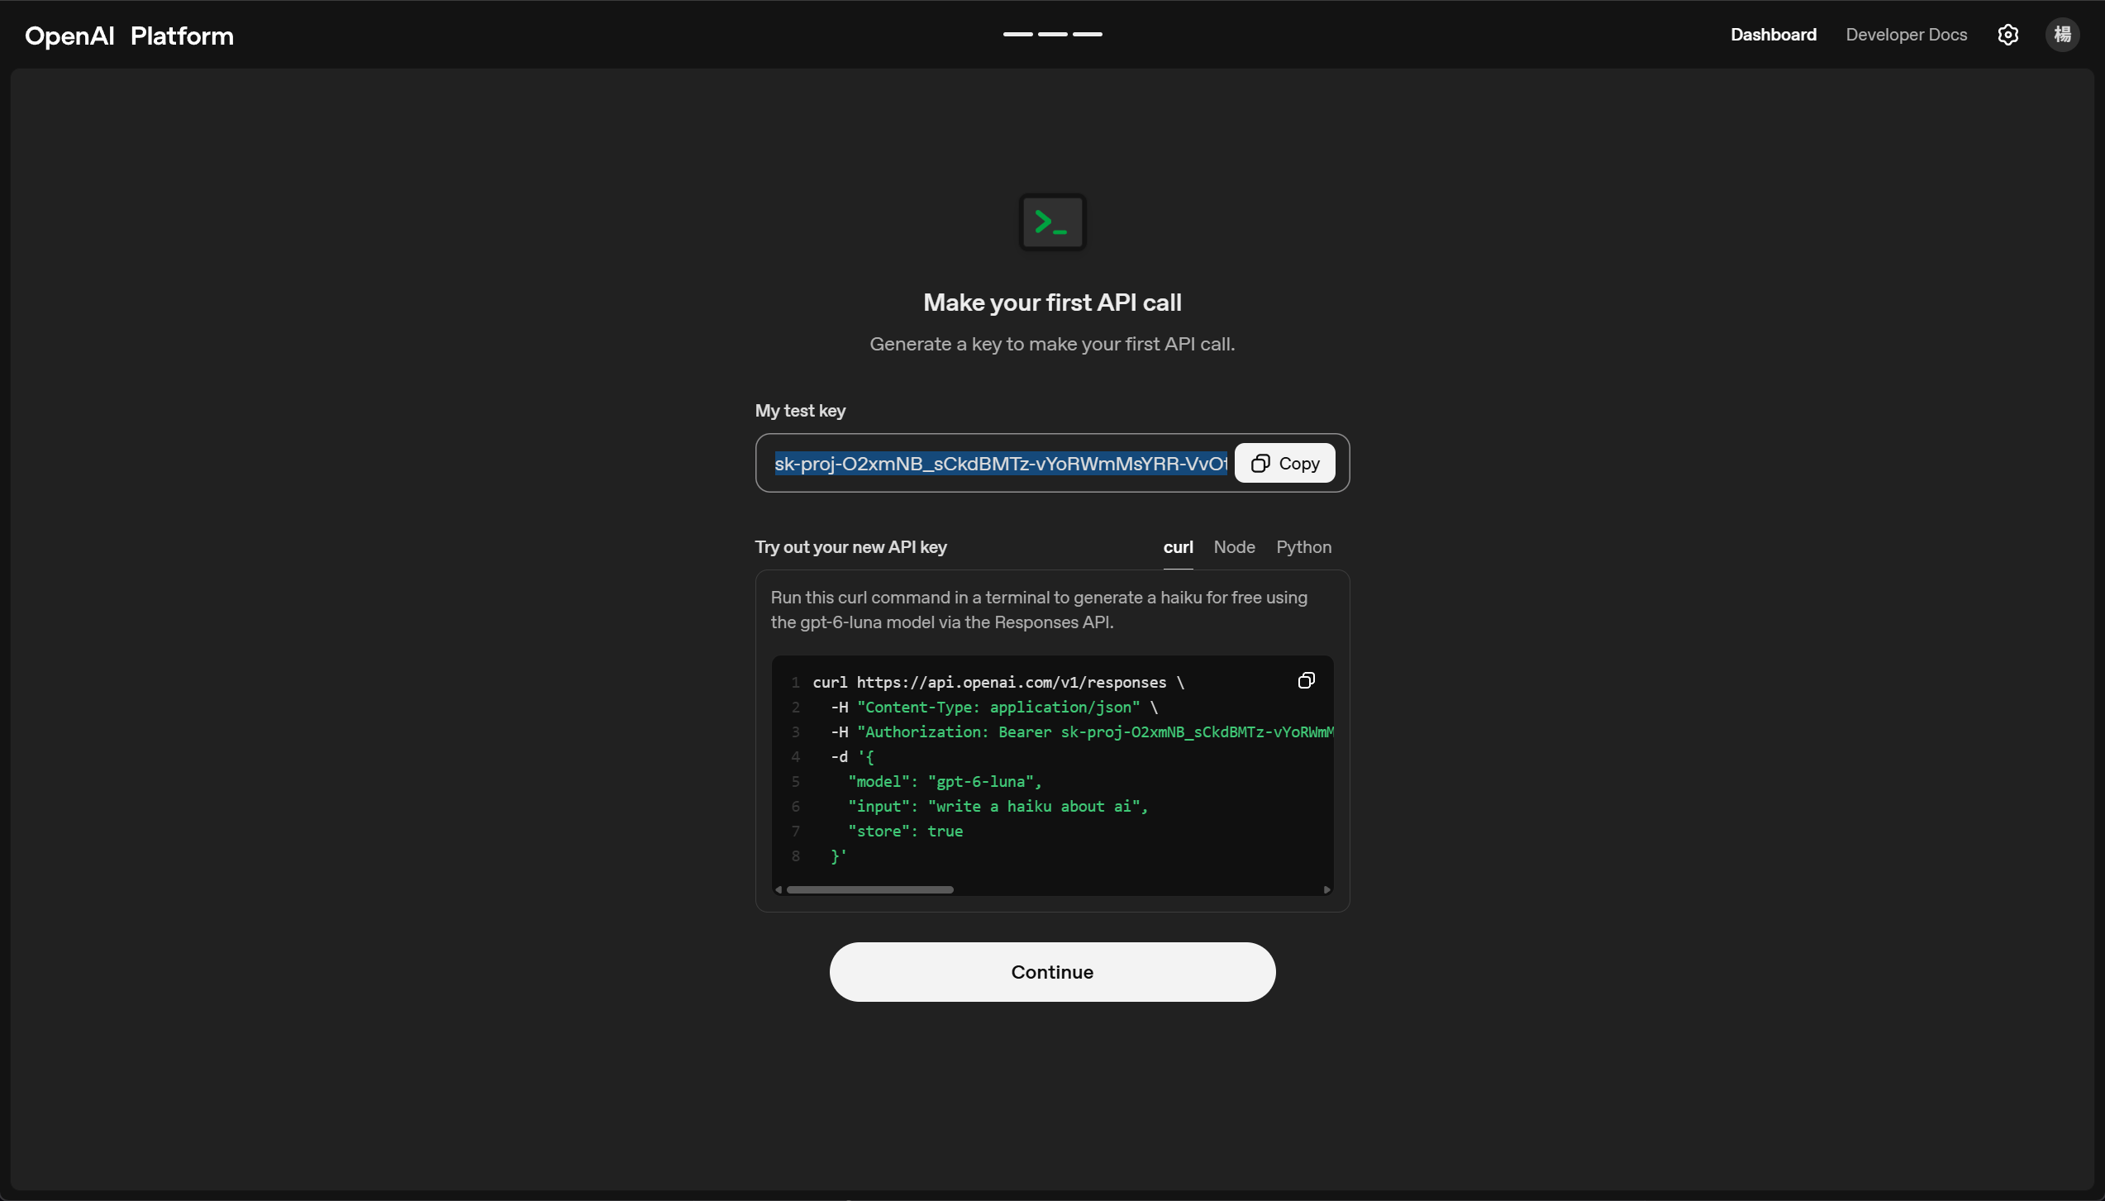
Task: Click the "store": true line
Action: coord(905,832)
